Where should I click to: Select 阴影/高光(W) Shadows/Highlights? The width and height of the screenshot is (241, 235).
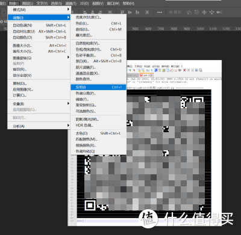[x=98, y=119]
